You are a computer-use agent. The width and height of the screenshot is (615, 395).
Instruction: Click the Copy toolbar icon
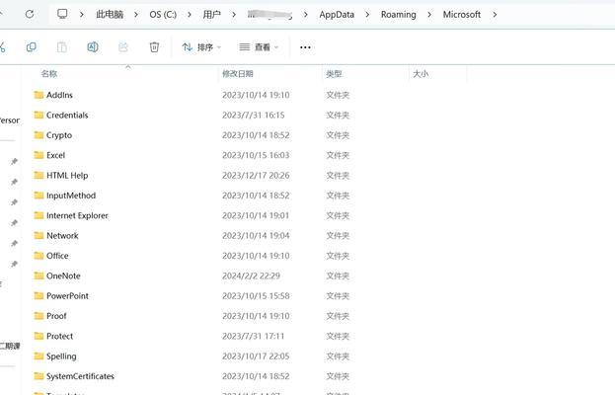tap(31, 47)
